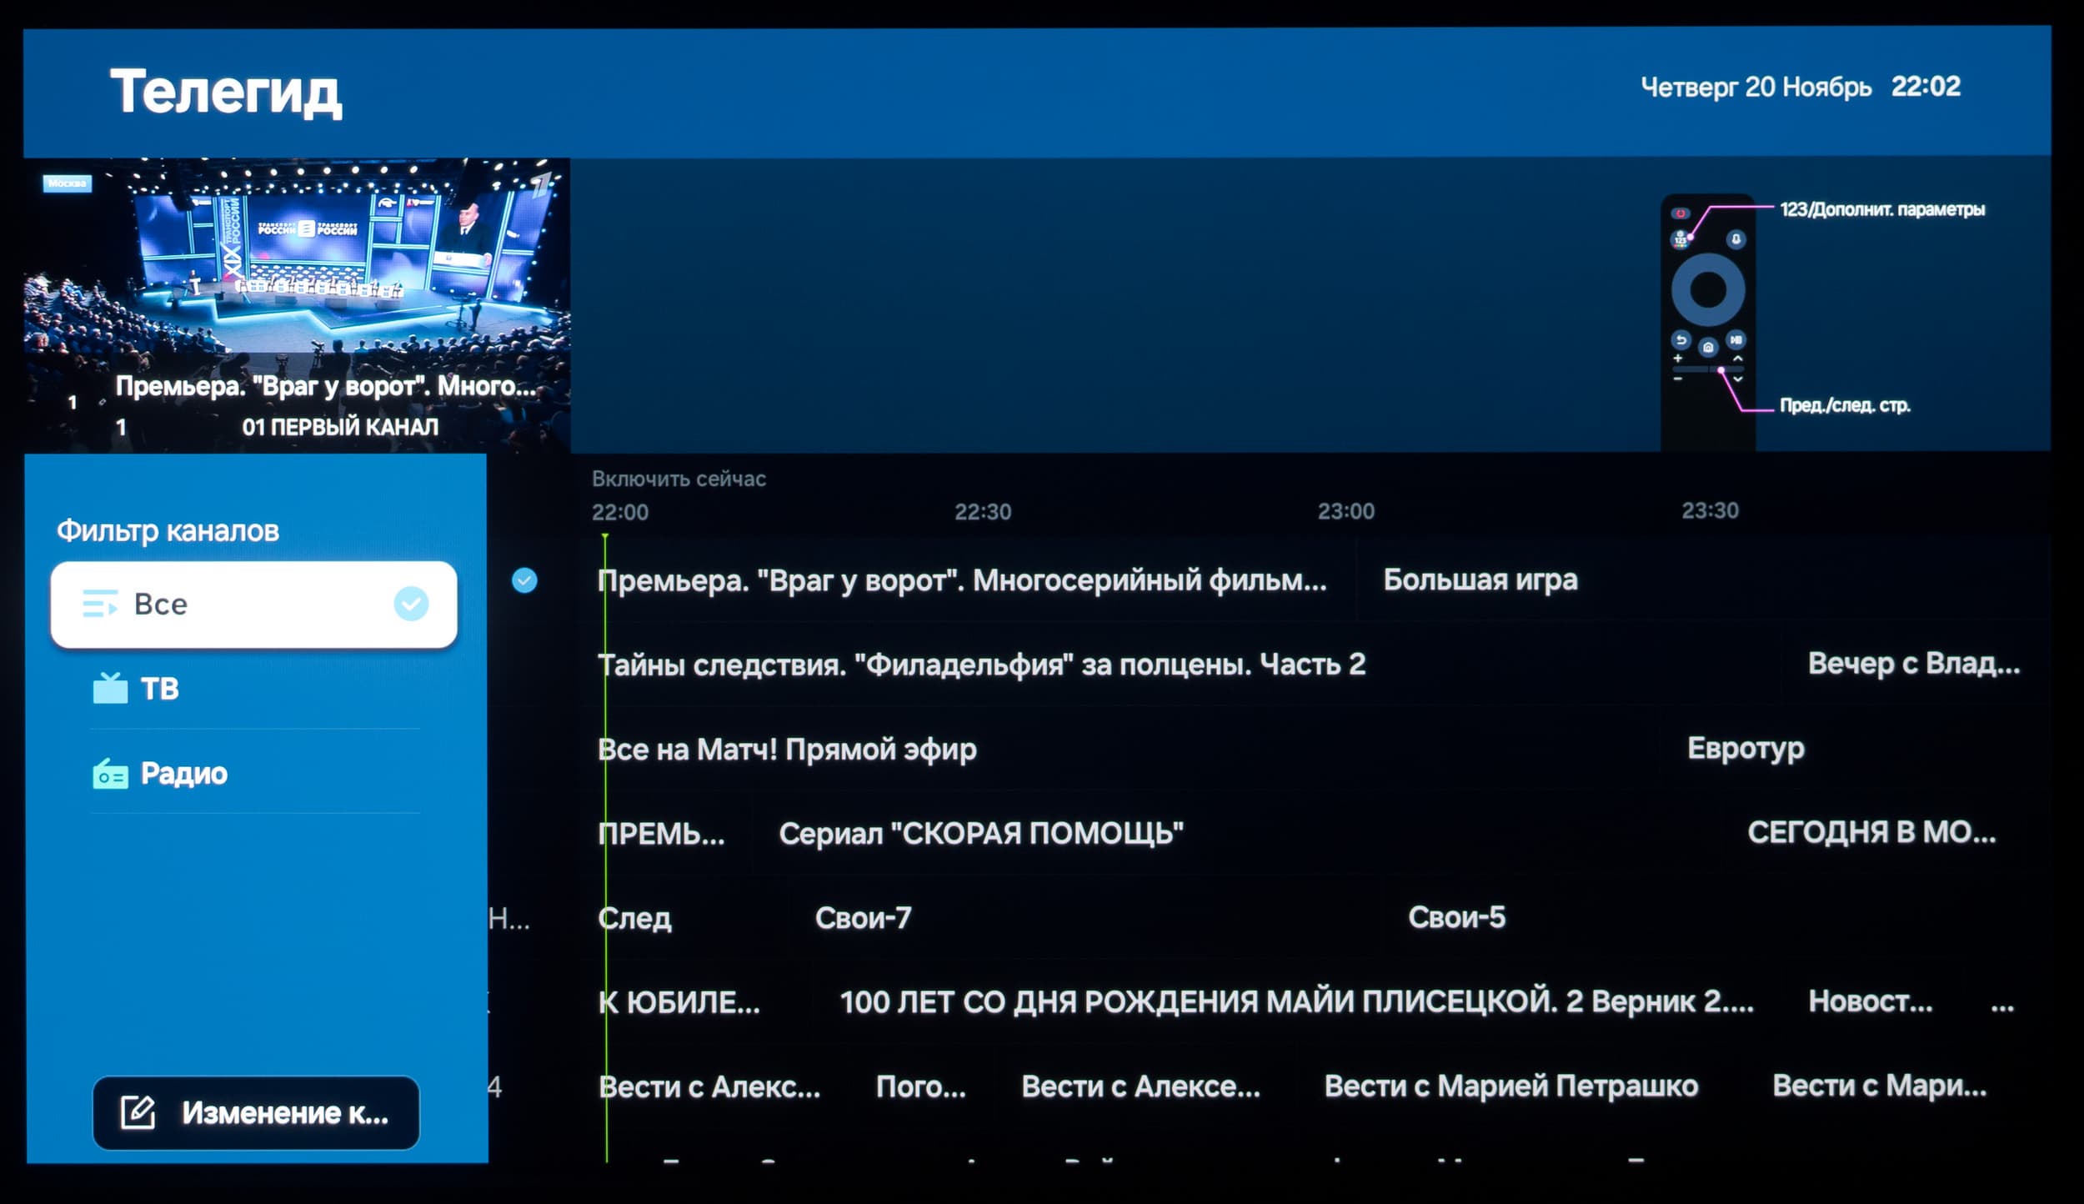Screen dimensions: 2084x1204
Task: Toggle the blue checkmark beside first channel row
Action: point(524,580)
